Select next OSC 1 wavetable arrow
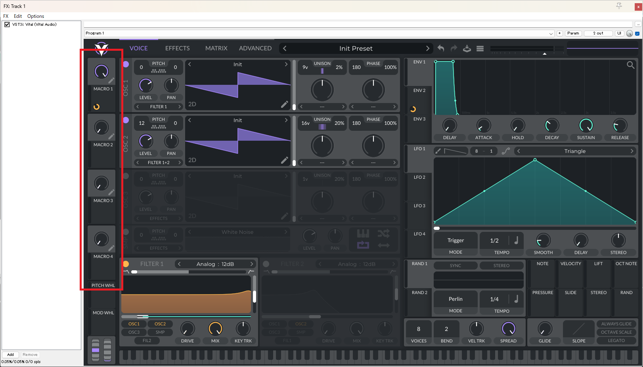Screen dimensions: 643x367 point(286,64)
